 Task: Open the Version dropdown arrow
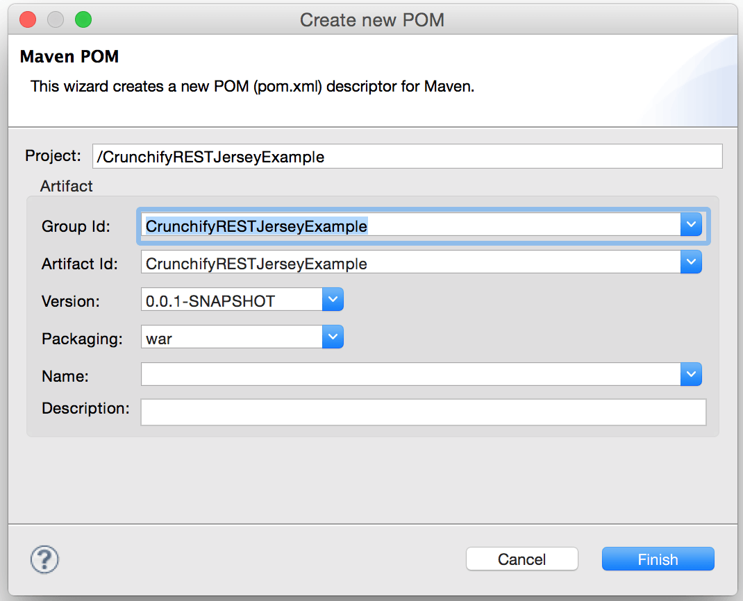[x=333, y=300]
